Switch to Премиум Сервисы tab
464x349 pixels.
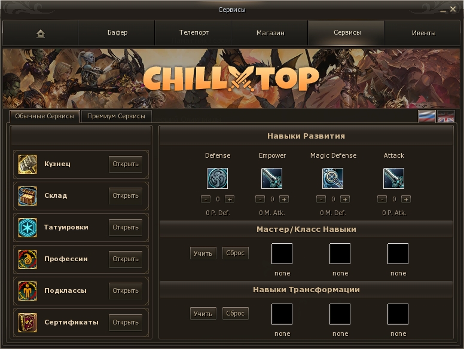click(116, 116)
